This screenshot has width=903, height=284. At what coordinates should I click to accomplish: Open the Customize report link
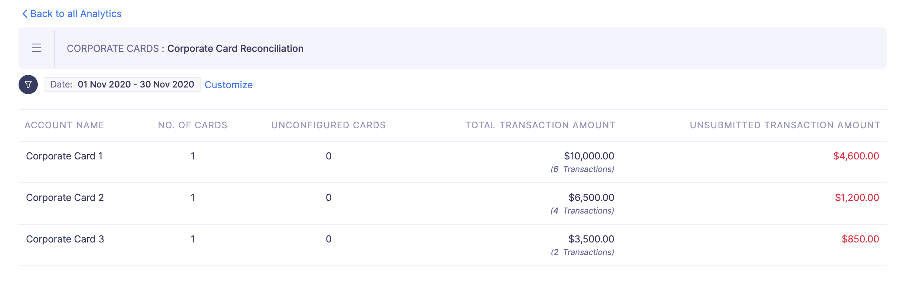(229, 85)
